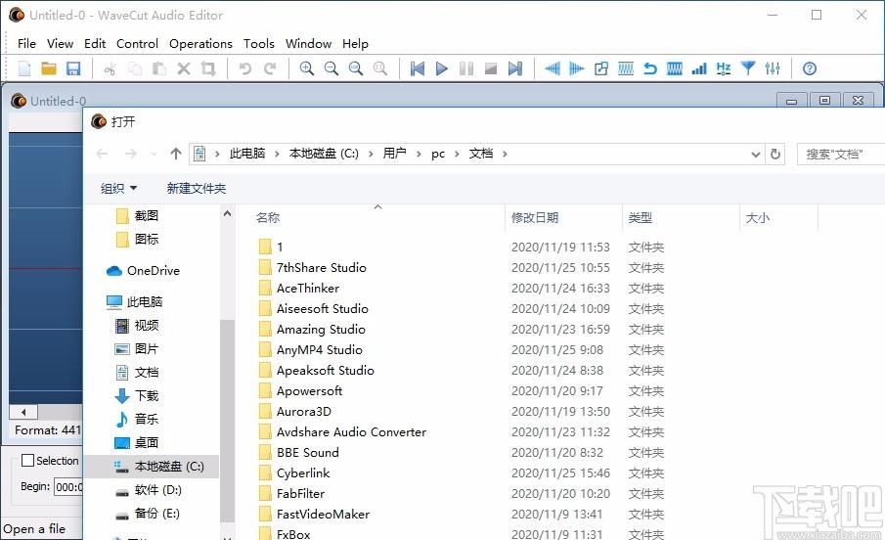This screenshot has height=540, width=885.
Task: Jump to start with skip-back icon
Action: pyautogui.click(x=418, y=68)
